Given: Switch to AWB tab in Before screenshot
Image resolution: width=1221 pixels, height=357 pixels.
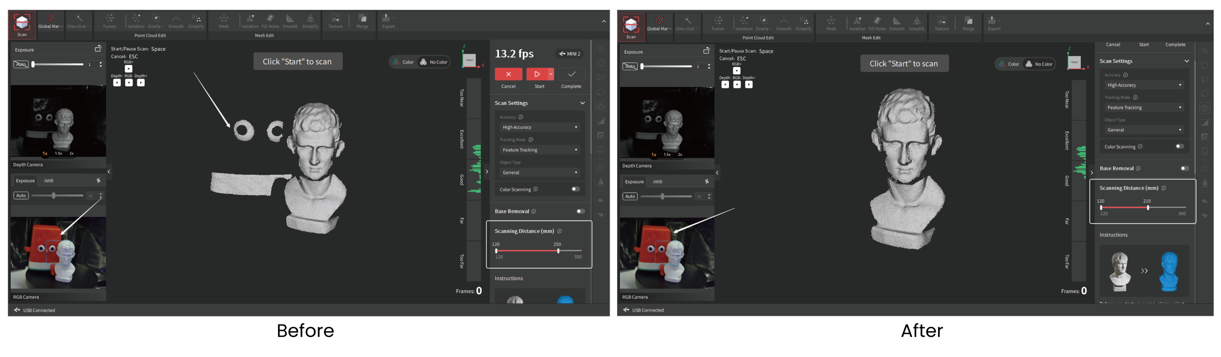Looking at the screenshot, I should 49,181.
